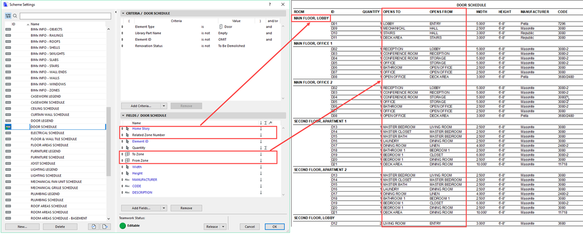The height and width of the screenshot is (240, 583).
Task: Click the scheme search input field
Action: pos(65,16)
